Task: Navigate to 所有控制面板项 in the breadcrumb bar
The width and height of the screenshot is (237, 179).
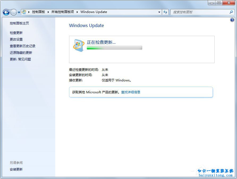Action: tap(63, 12)
